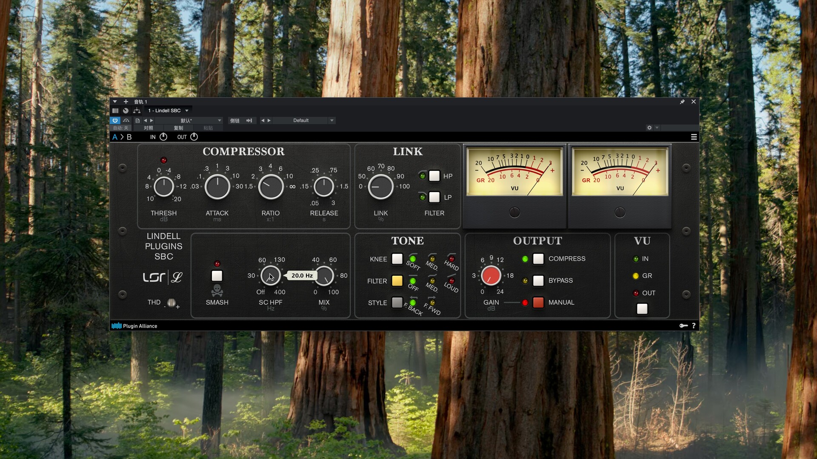Viewport: 817px width, 459px height.
Task: Click the red GAIN knob
Action: tap(491, 275)
